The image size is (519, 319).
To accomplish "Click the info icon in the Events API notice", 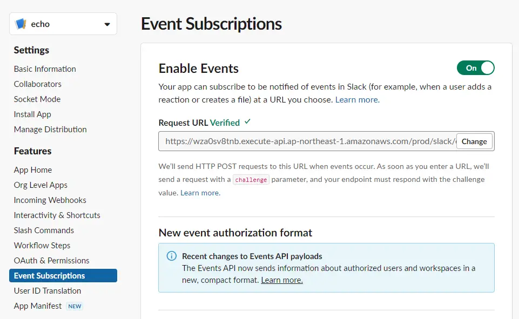I will (171, 256).
